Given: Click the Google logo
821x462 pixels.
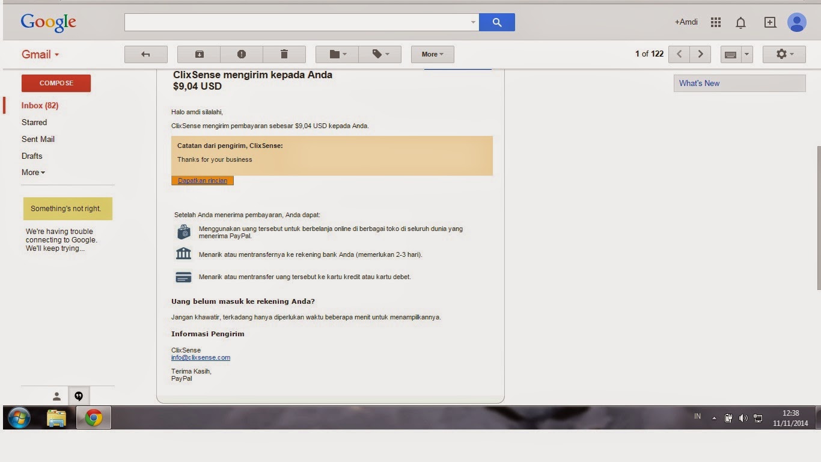Looking at the screenshot, I should click(x=48, y=23).
